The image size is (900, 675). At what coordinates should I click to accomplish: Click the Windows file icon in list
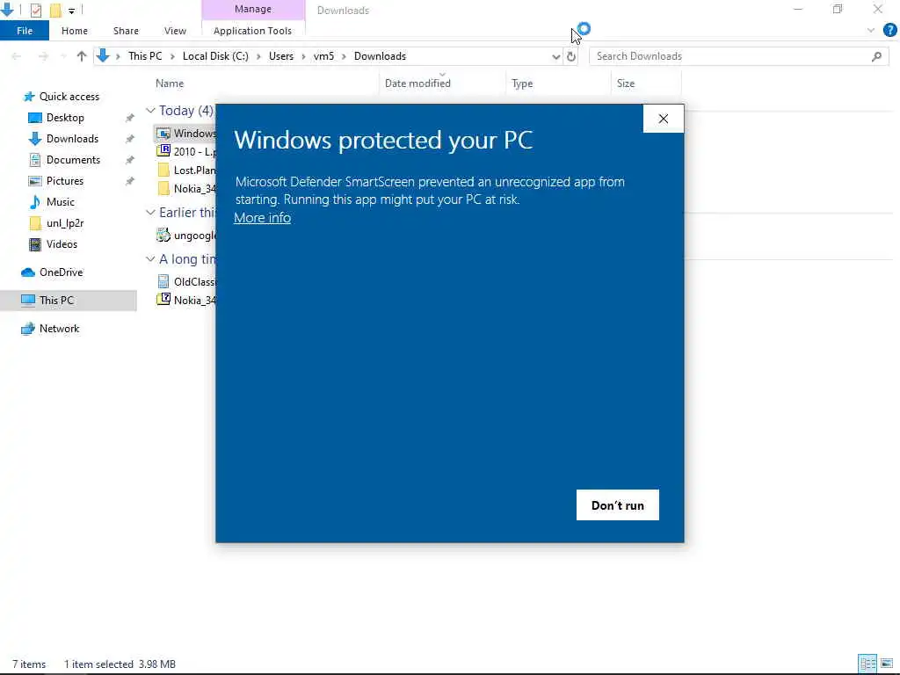pos(163,134)
